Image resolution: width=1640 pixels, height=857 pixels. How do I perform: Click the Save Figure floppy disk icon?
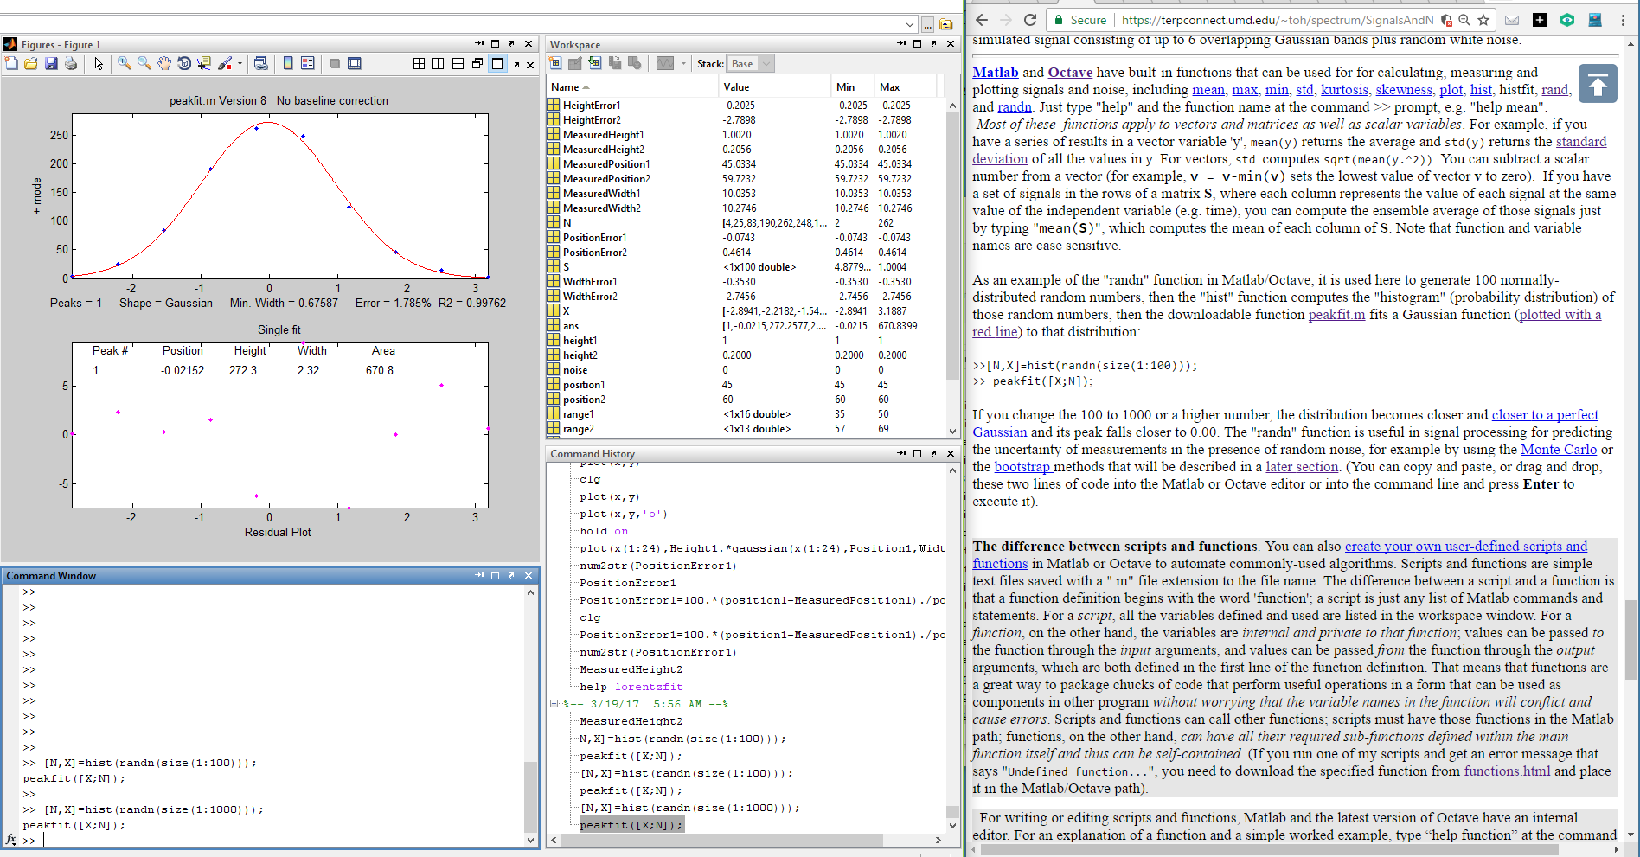click(51, 64)
